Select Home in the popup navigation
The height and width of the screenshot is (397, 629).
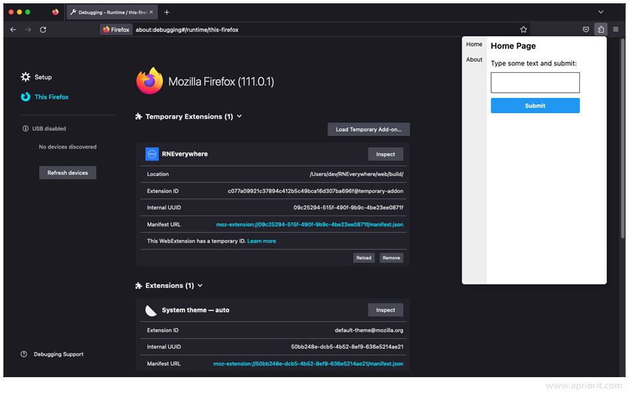coord(474,44)
